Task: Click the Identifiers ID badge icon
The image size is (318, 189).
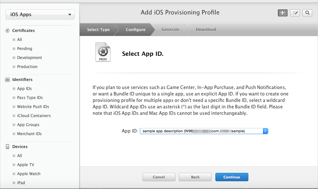Action: point(7,80)
